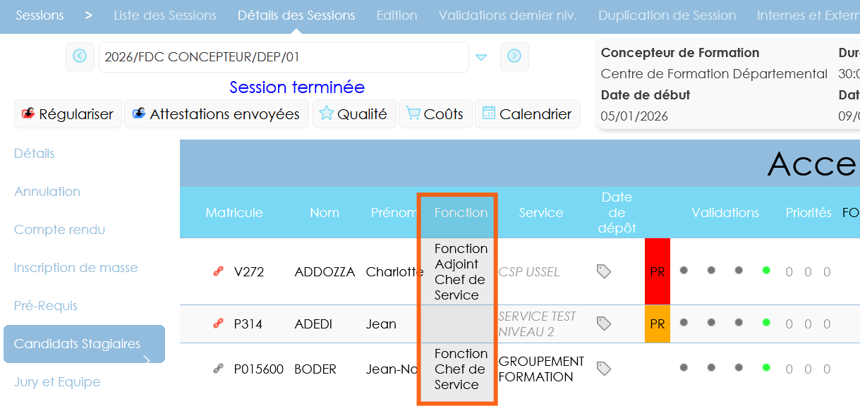
Task: Go to previous session with left arrow
Action: click(80, 56)
